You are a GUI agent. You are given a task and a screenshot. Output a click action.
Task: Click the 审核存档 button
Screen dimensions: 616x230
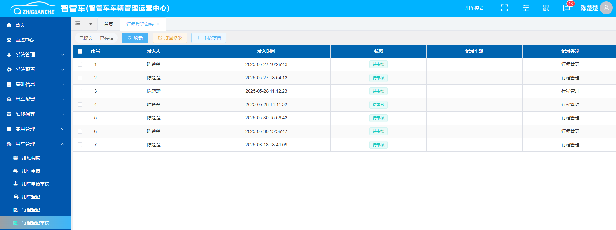pyautogui.click(x=209, y=38)
